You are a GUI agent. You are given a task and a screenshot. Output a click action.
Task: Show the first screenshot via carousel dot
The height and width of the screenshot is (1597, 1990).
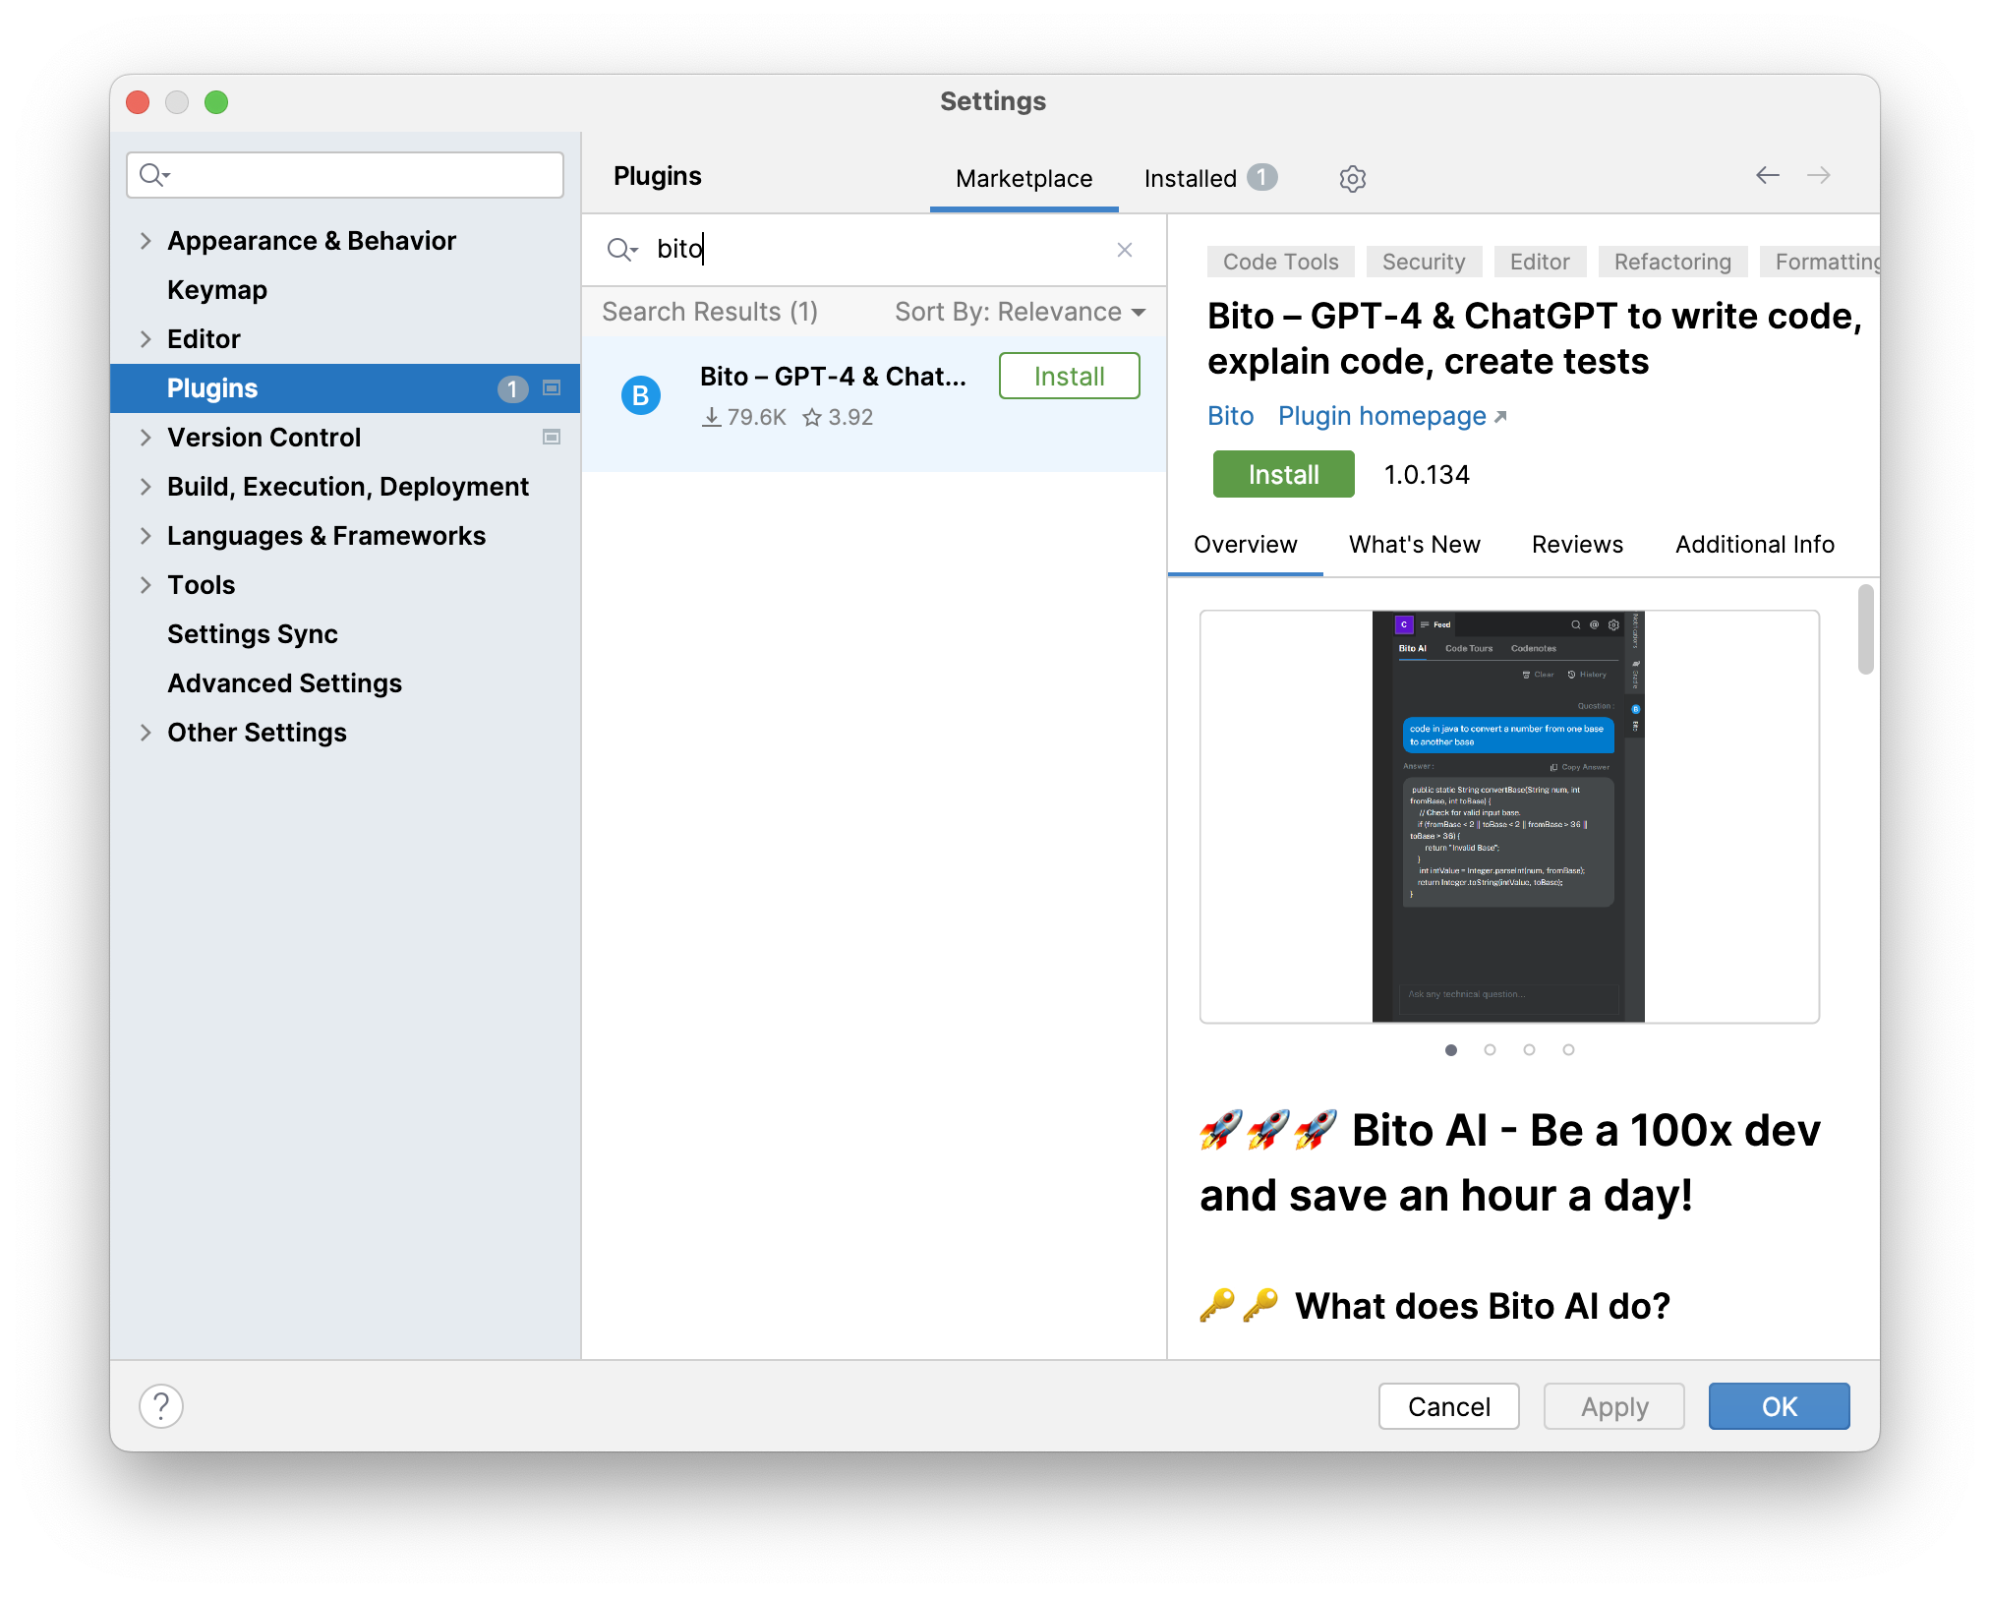pos(1450,1049)
